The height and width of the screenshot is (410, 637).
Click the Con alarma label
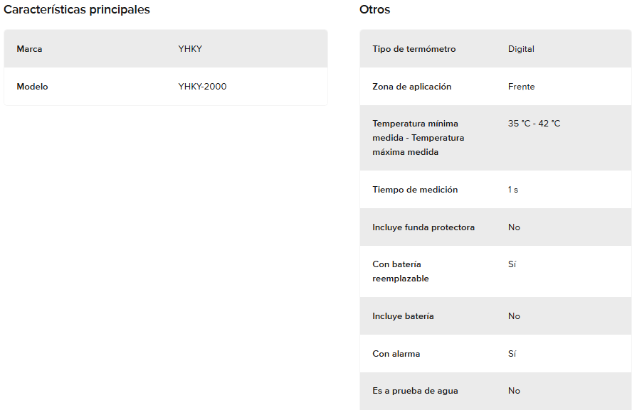396,354
